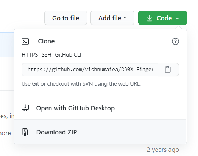
Task: Click the ZIP file icon
Action: (x=25, y=132)
